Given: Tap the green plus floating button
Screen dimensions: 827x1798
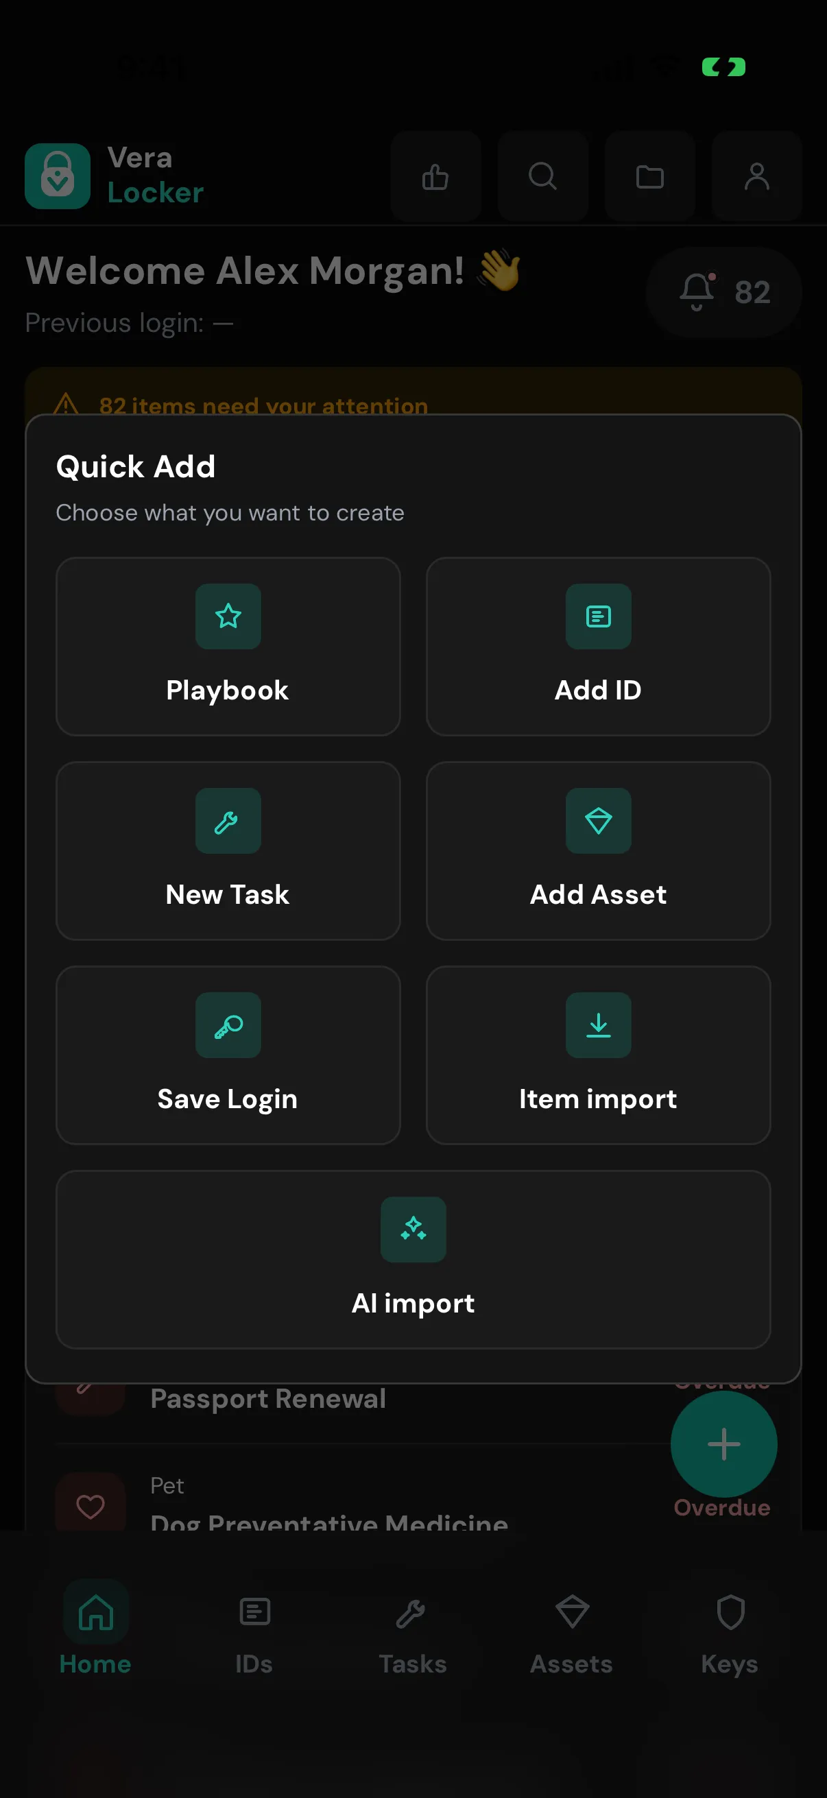Looking at the screenshot, I should (723, 1444).
